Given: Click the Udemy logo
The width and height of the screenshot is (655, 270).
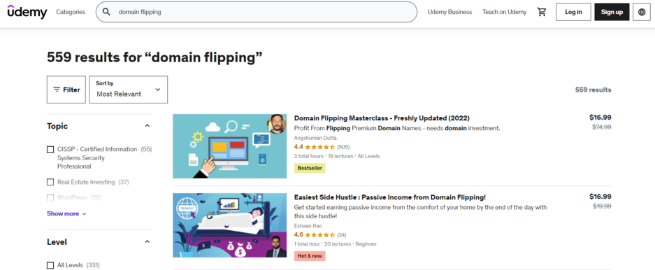Looking at the screenshot, I should coord(27,12).
